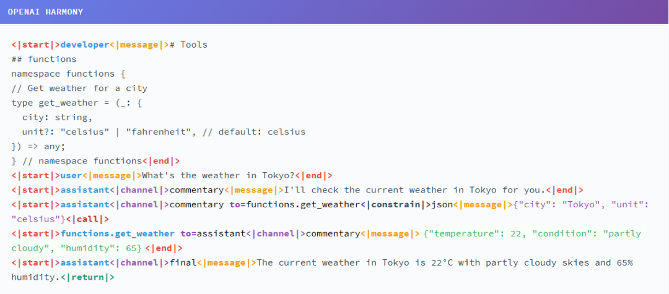The image size is (669, 294).
Task: Click the '}) => any;' line
Action: [x=38, y=146]
